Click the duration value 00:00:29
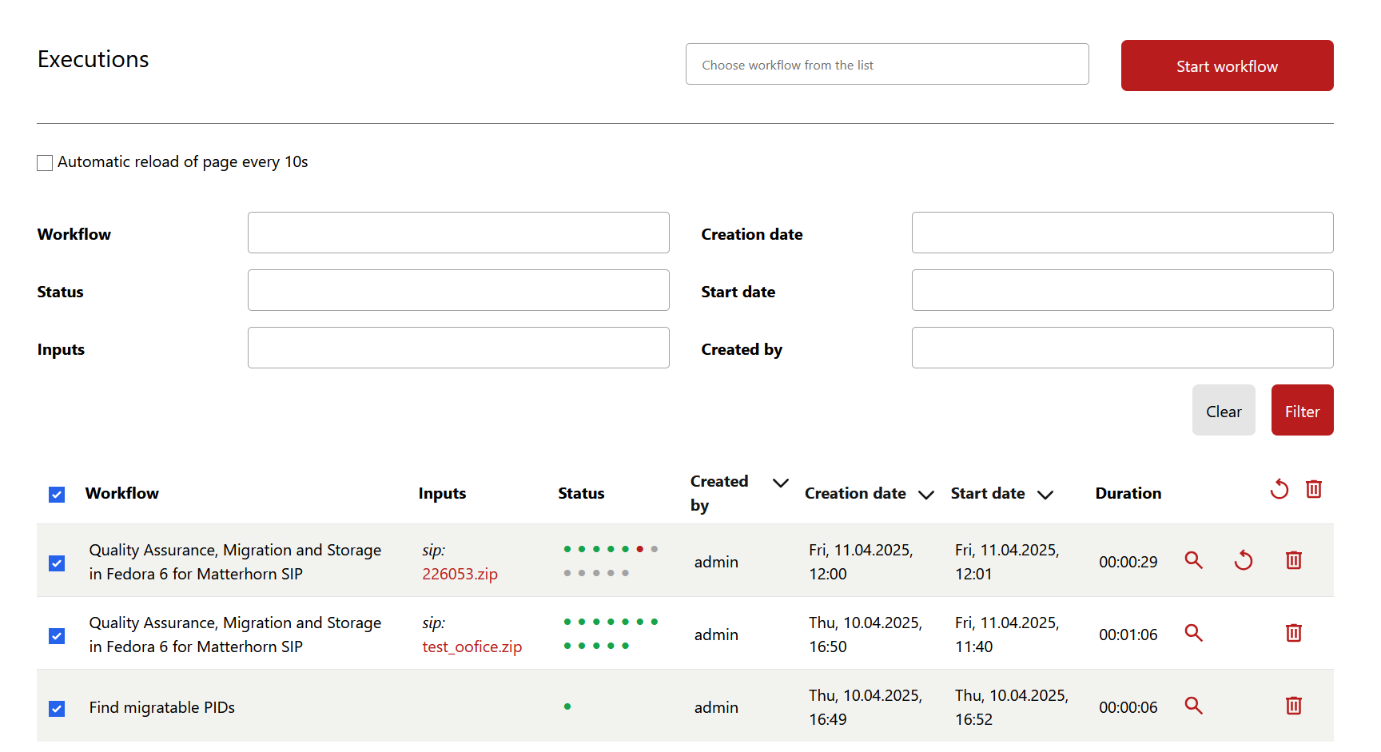 (x=1128, y=562)
